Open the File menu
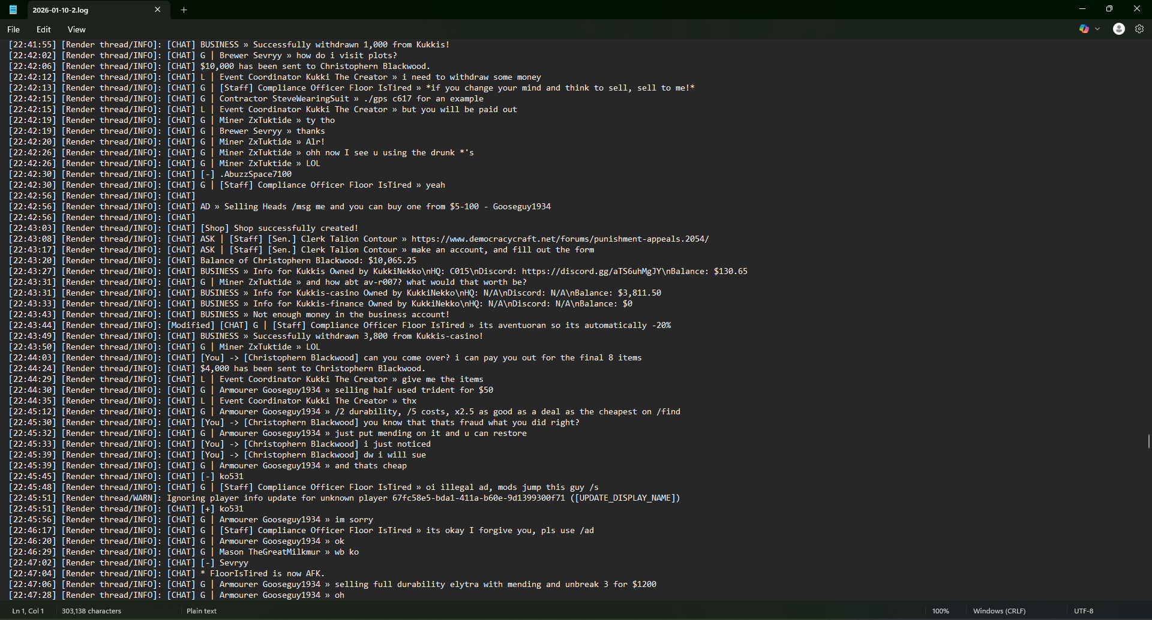 [x=13, y=29]
